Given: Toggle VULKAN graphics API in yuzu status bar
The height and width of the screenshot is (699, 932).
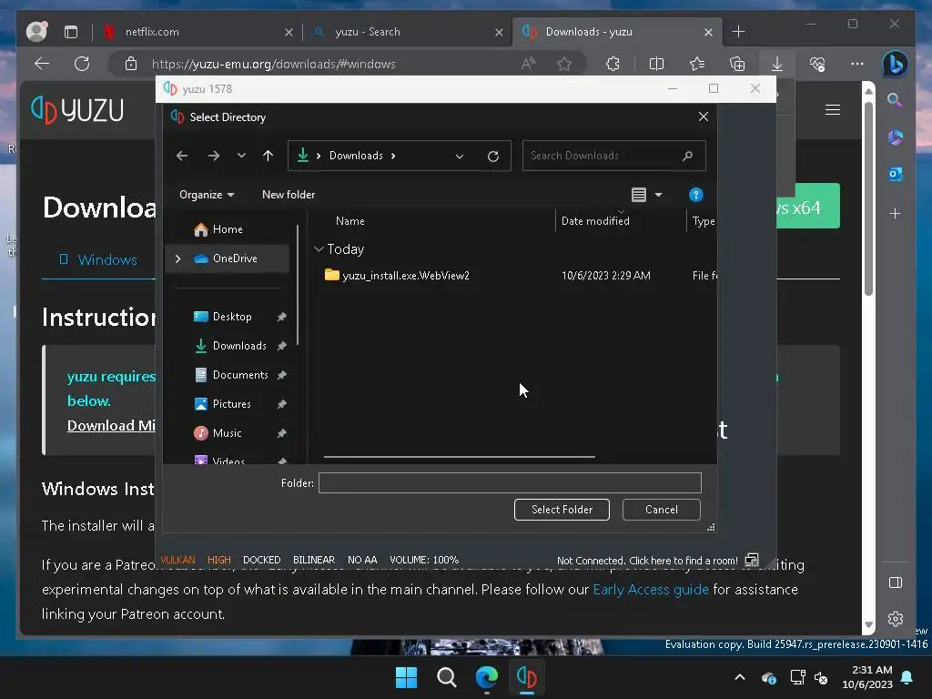Looking at the screenshot, I should [177, 560].
